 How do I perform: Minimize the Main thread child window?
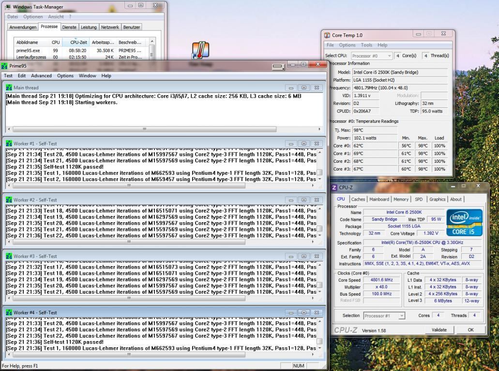tap(291, 87)
